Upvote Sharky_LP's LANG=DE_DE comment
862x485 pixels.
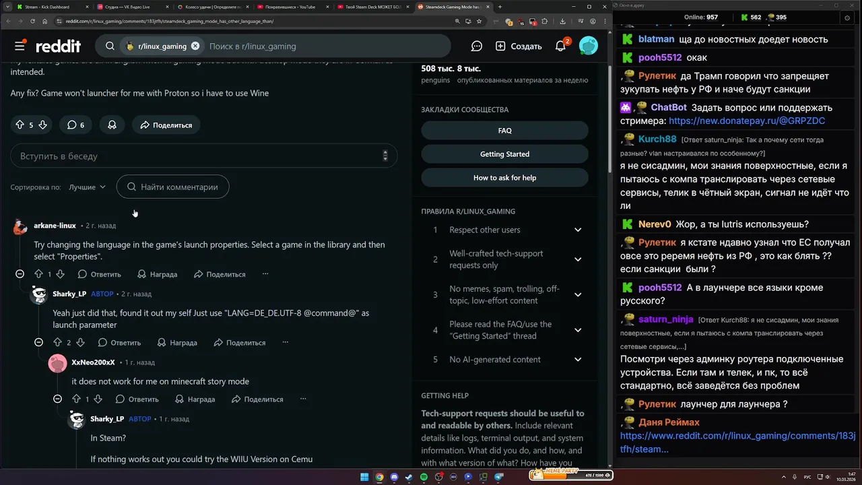(x=57, y=342)
